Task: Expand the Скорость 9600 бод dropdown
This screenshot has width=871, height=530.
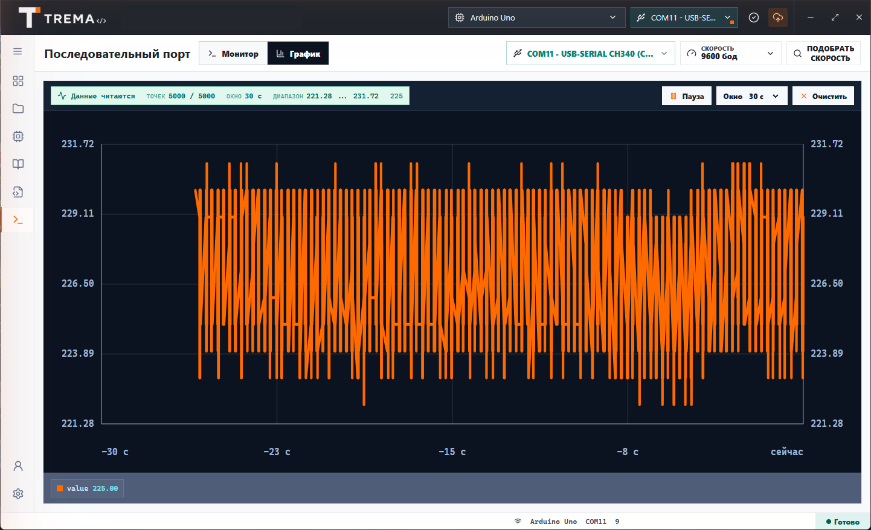Action: click(x=731, y=53)
